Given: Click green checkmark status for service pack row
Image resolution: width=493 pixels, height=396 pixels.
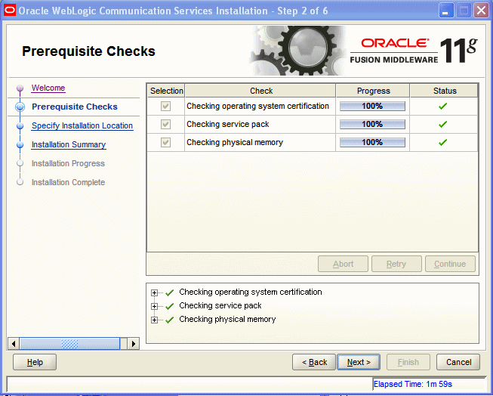Looking at the screenshot, I should [x=442, y=125].
